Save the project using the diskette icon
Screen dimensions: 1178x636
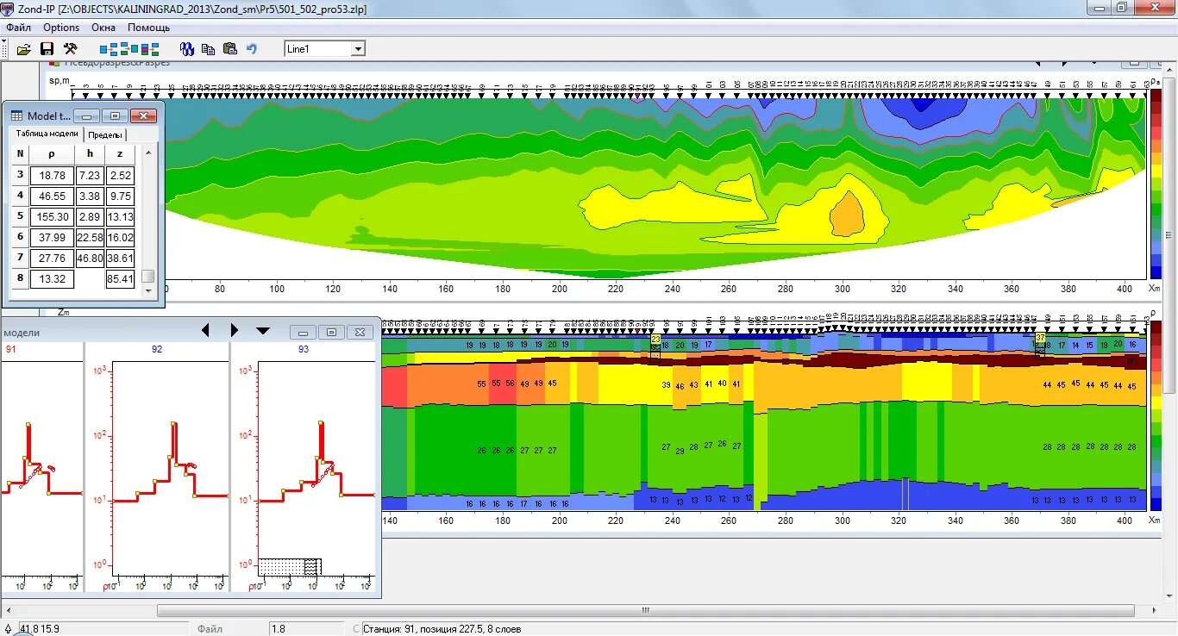click(47, 48)
